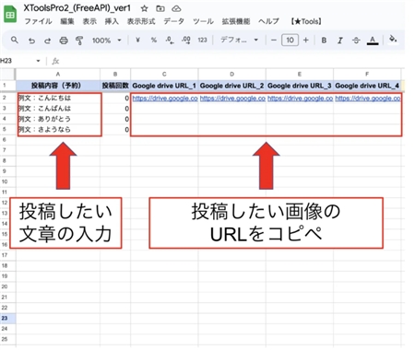This screenshot has width=415, height=350.
Task: Select column E header
Action: (300, 74)
